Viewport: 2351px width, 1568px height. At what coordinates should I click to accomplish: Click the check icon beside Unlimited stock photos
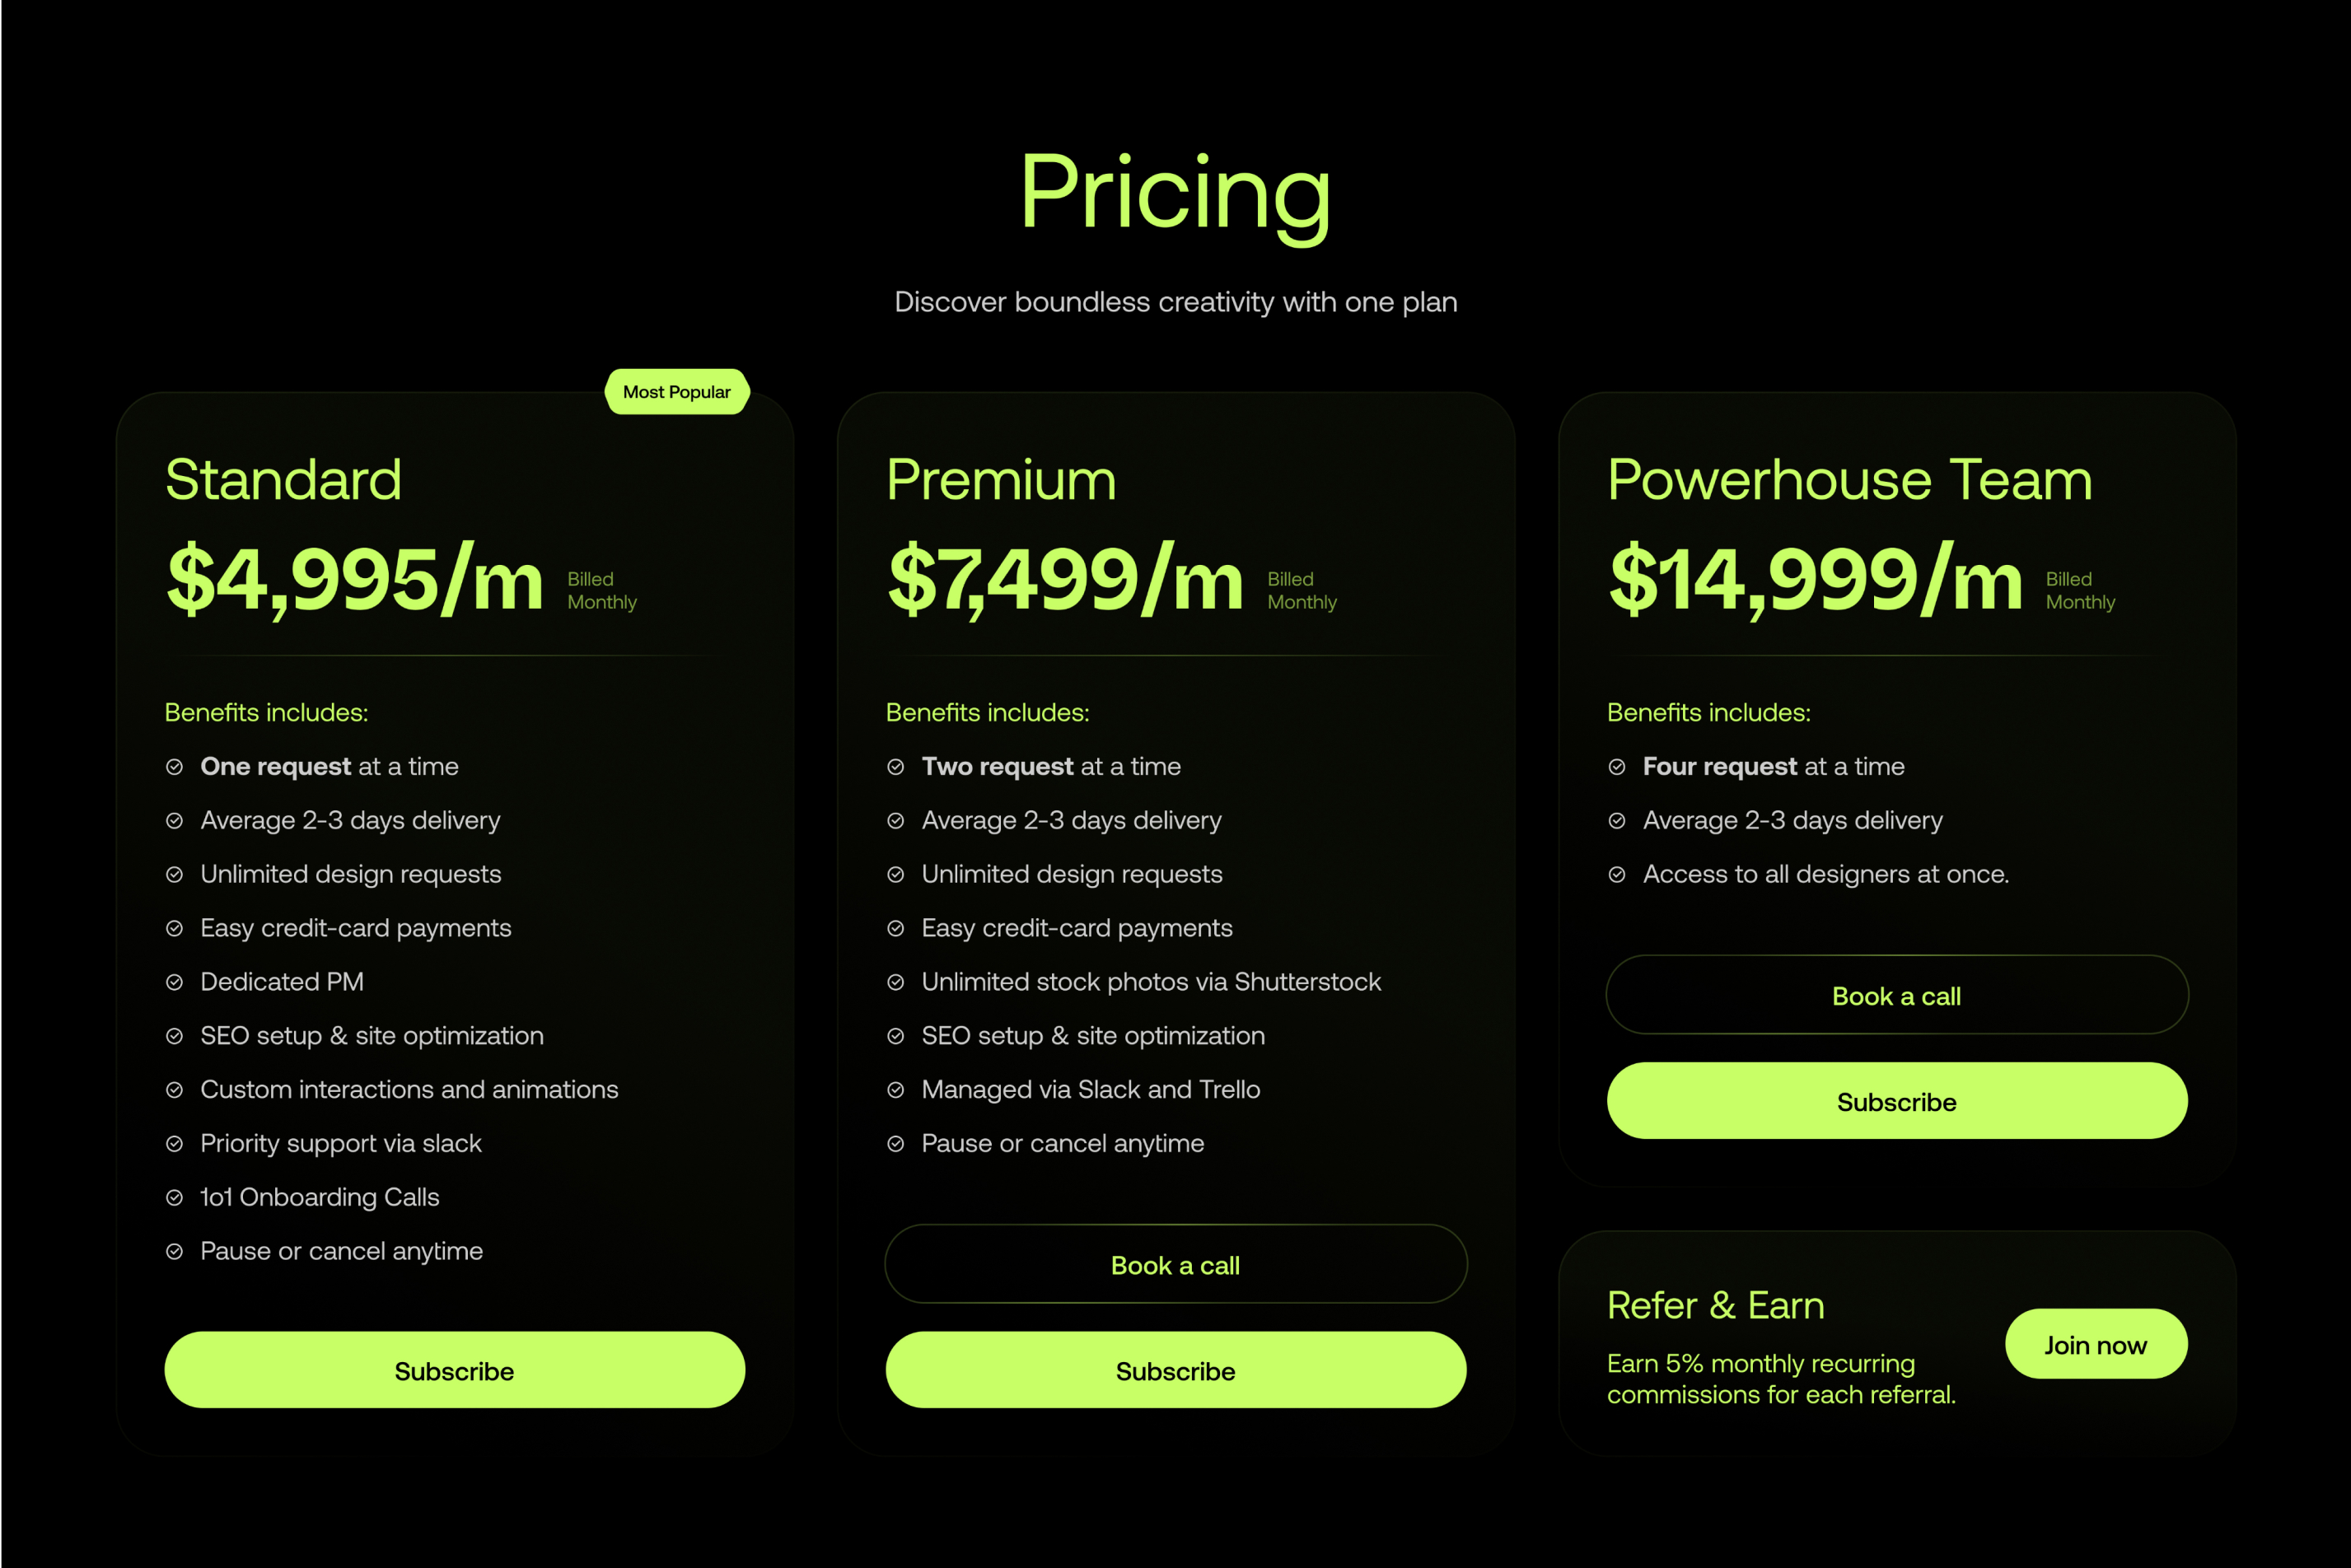pos(895,982)
